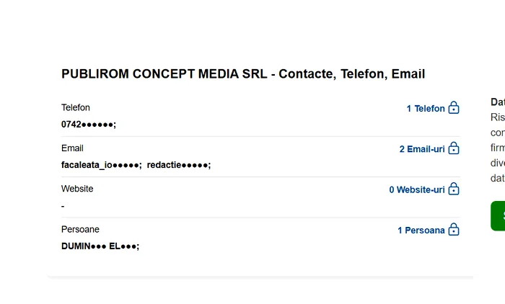Select the 'Persoane' row label
This screenshot has height=304, width=505.
80,229
